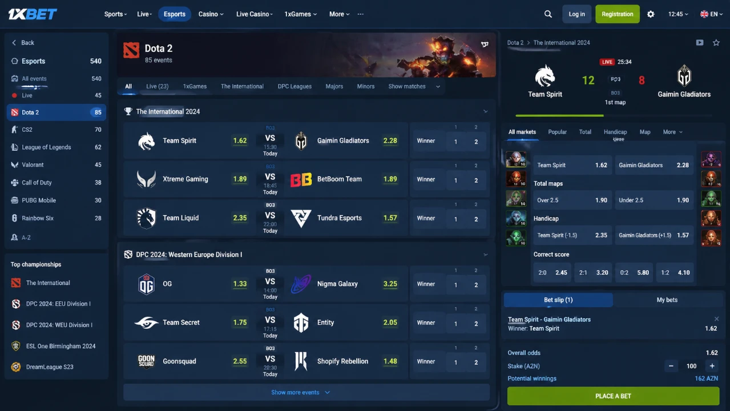Switch to the Majors tab
Image resolution: width=730 pixels, height=411 pixels.
point(334,87)
